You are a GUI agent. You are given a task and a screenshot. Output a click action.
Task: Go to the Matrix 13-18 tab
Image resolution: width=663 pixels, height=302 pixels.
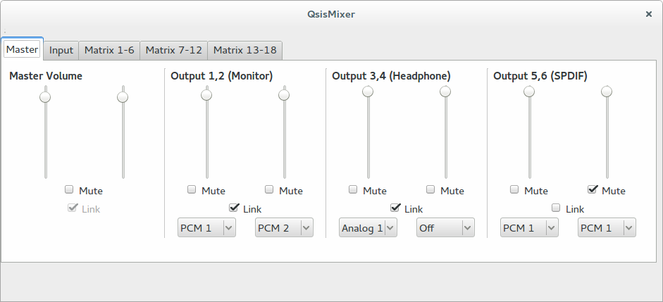click(244, 50)
